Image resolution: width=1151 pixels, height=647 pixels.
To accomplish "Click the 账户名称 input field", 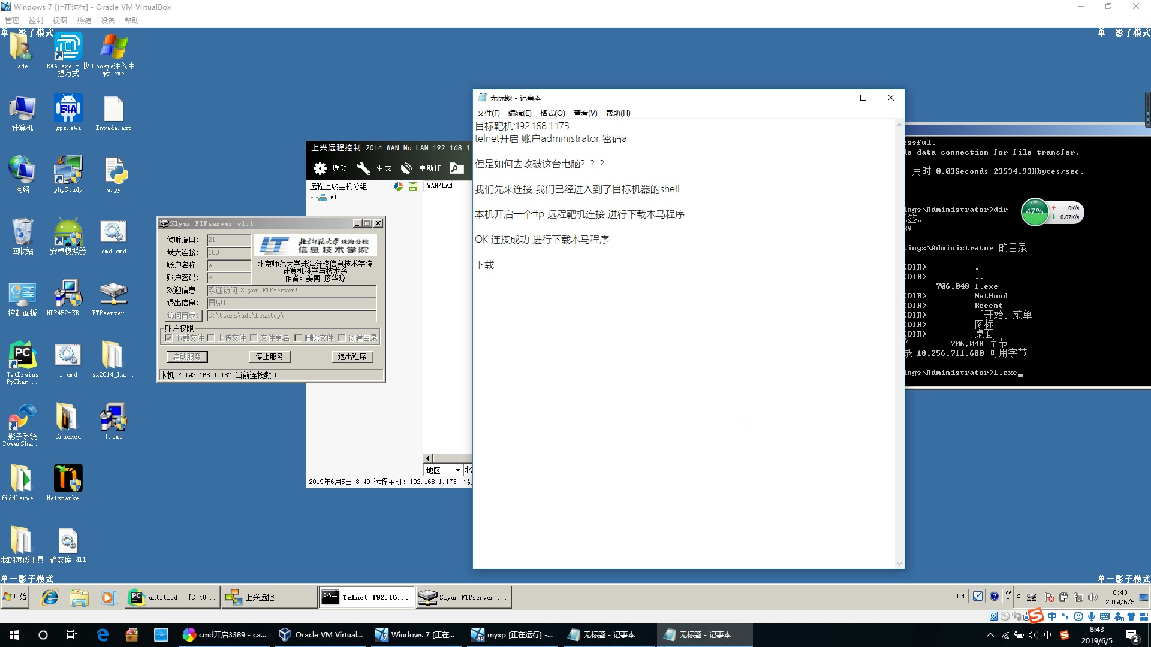I will tap(228, 265).
